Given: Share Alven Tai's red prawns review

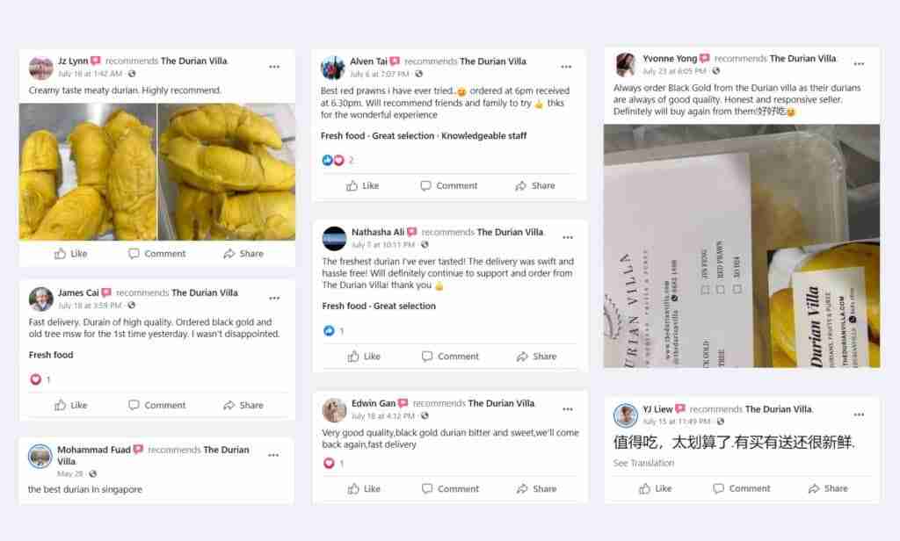Looking at the screenshot, I should (x=534, y=186).
